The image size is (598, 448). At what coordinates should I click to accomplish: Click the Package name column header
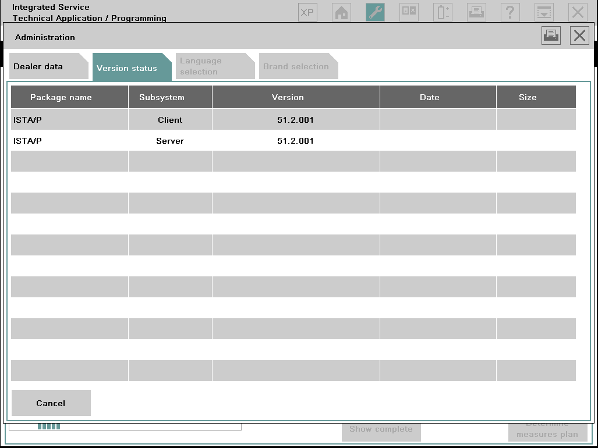[69, 97]
